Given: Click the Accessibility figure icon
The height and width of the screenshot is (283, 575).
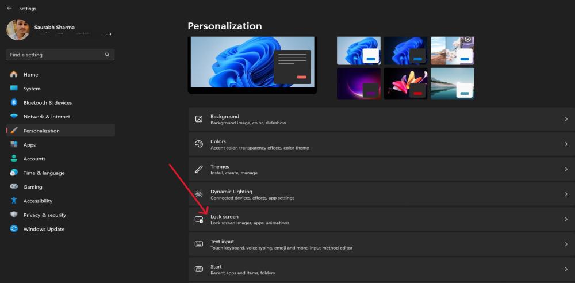Looking at the screenshot, I should [14, 201].
